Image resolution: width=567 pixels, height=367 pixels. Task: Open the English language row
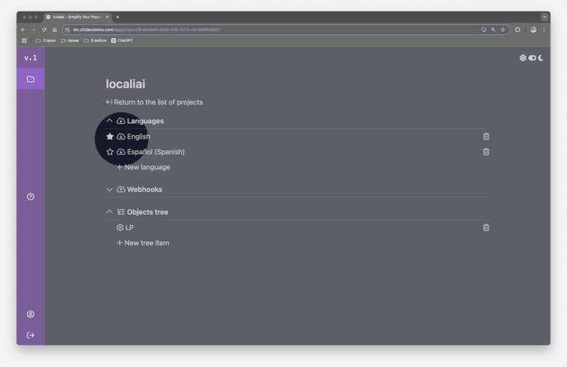138,136
